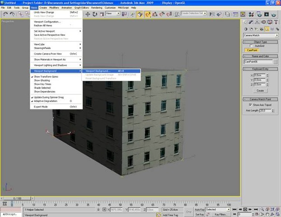This screenshot has height=217, width=281.
Task: Click the object color swatch
Action: [x=276, y=61]
